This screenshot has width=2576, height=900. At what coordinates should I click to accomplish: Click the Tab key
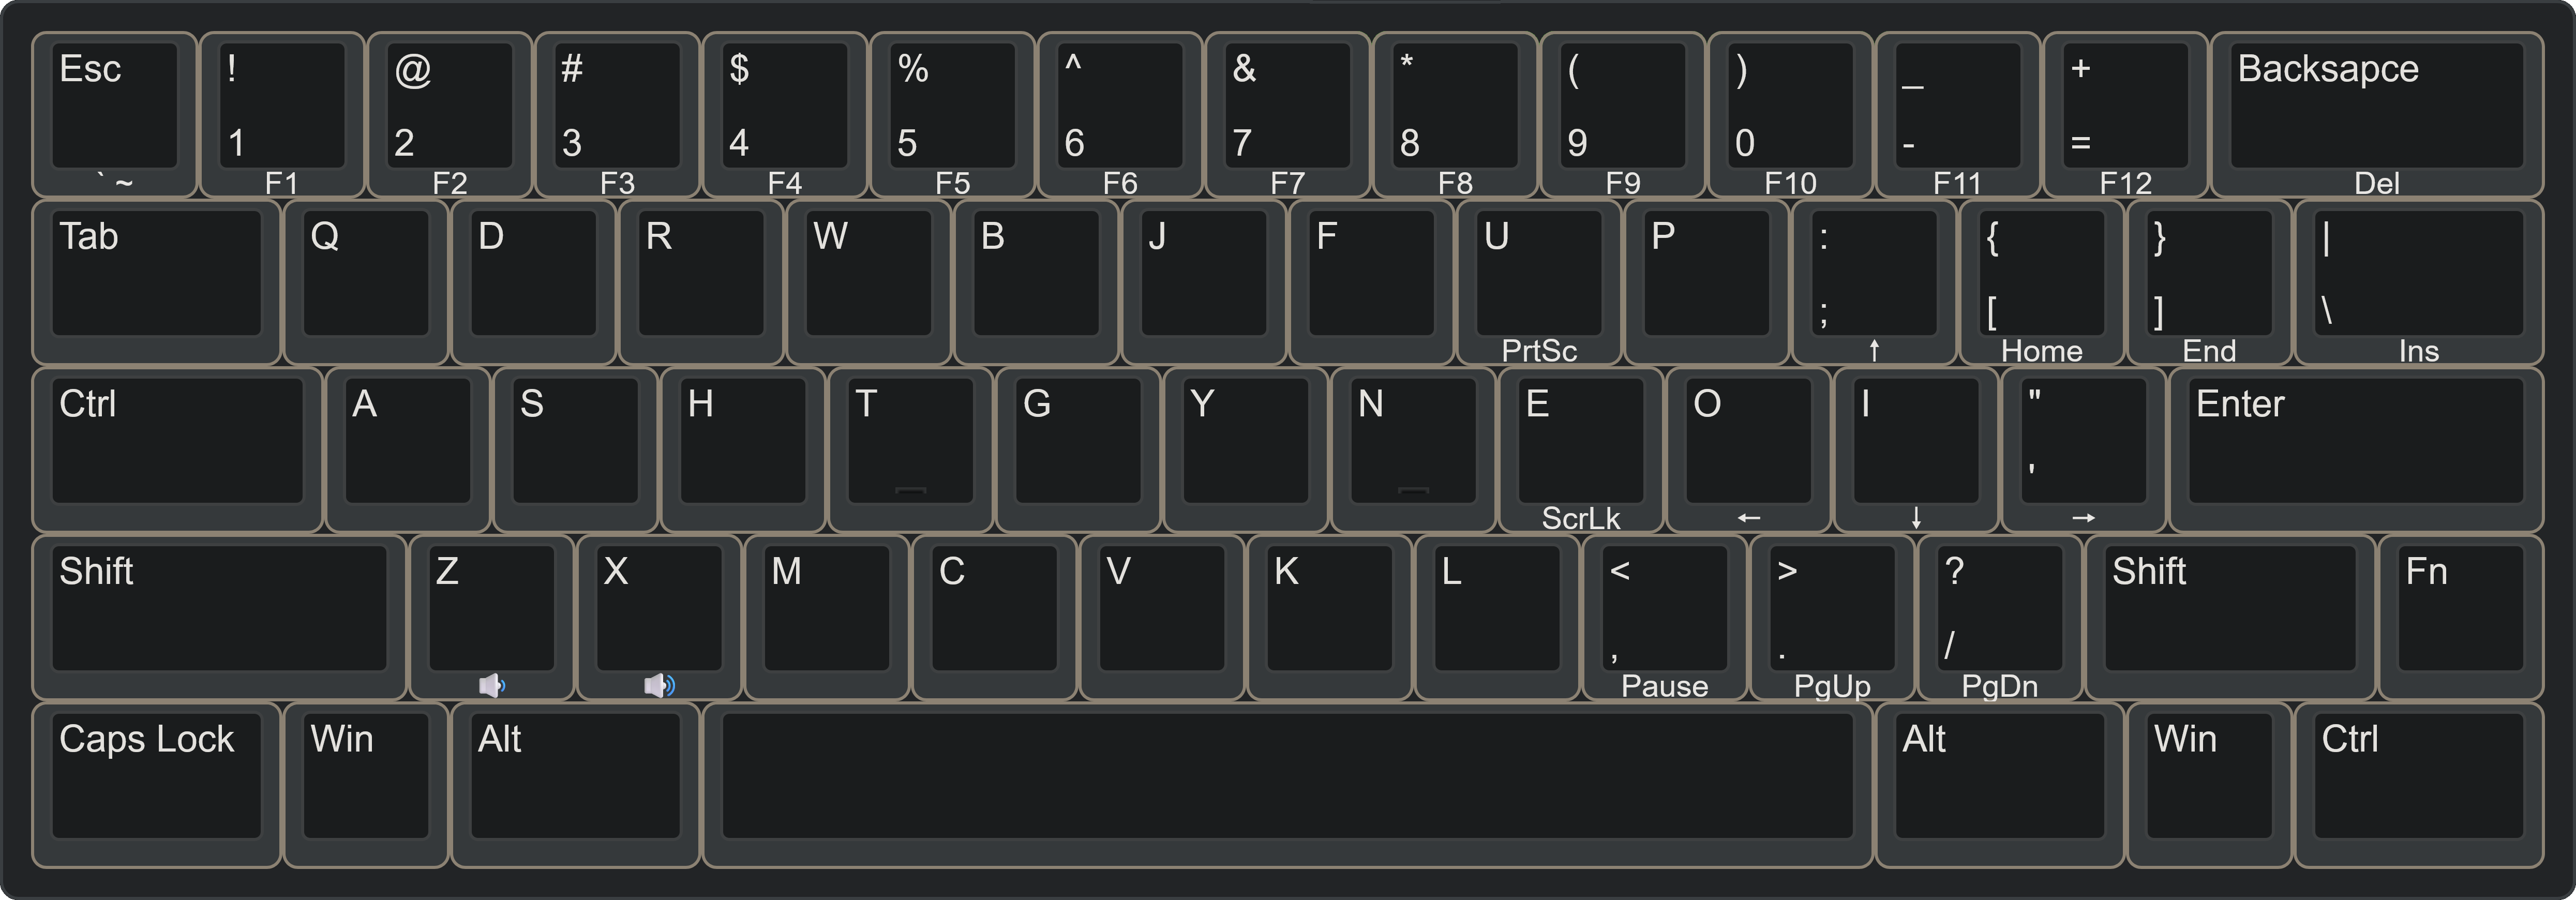(156, 282)
